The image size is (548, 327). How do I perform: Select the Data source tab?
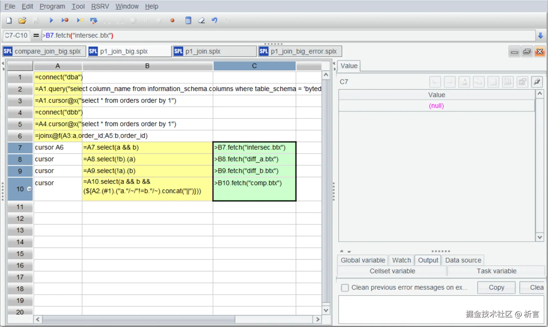(x=463, y=260)
